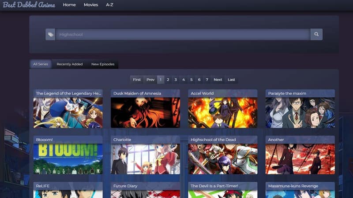Viewport: 353px width, 198px height.
Task: Go to the Home menu item
Action: pos(69,5)
